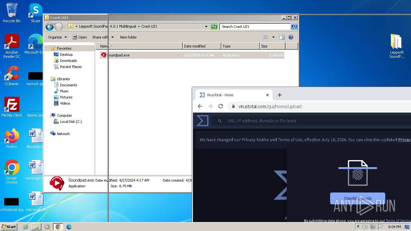This screenshot has width=411, height=231.
Task: Select the Soundpad.exe file in the list
Action: pyautogui.click(x=192, y=55)
